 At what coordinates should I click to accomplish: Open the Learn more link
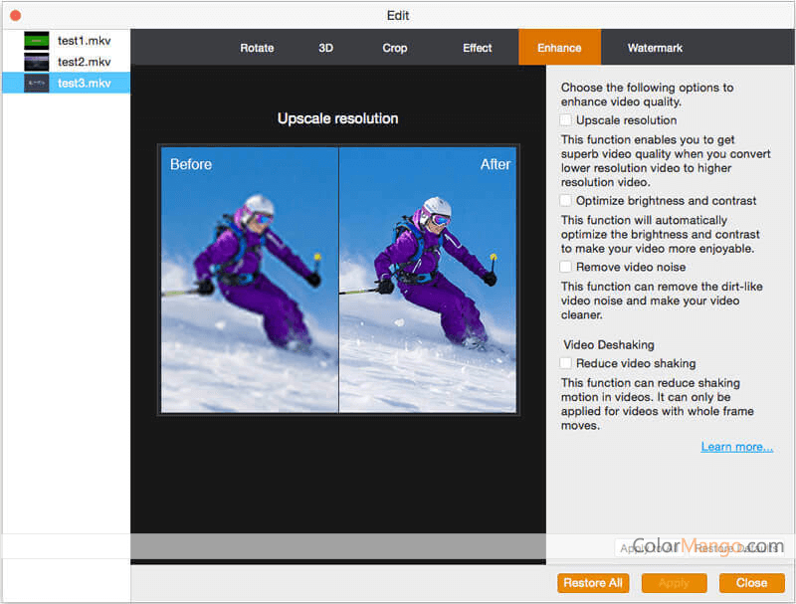(x=736, y=447)
